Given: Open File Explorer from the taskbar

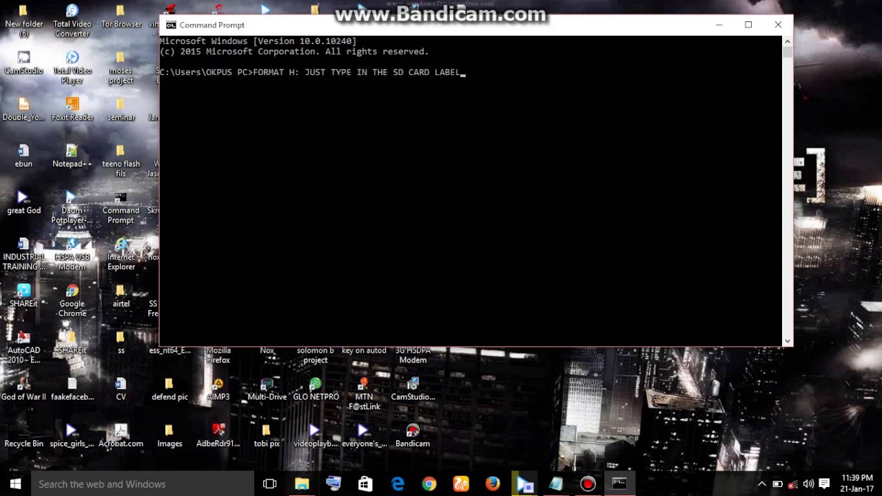Looking at the screenshot, I should click(x=302, y=484).
